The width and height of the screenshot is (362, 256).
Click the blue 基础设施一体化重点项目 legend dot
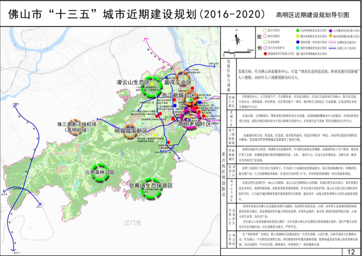point(297,42)
